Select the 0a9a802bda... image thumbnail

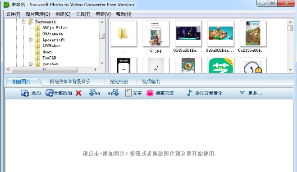pos(221,33)
